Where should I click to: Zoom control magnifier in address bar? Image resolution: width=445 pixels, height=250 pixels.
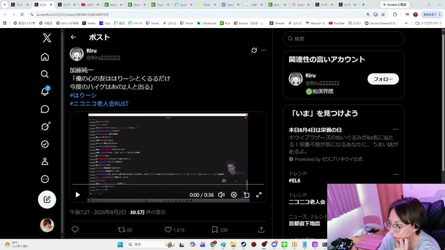pyautogui.click(x=368, y=15)
